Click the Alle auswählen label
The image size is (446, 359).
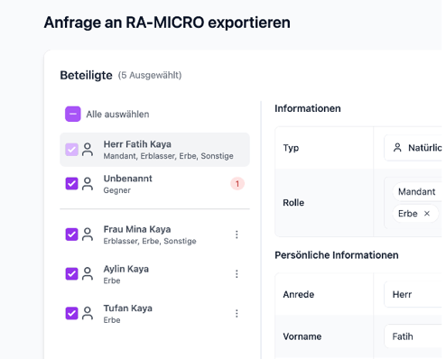(x=117, y=115)
